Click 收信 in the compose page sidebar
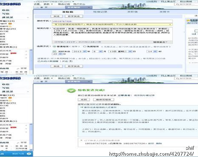 click(6, 10)
